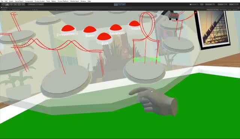Open the Layers dropdown

tap(222, 4)
